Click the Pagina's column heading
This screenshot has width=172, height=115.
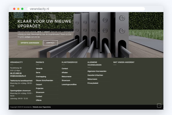pos(40,62)
